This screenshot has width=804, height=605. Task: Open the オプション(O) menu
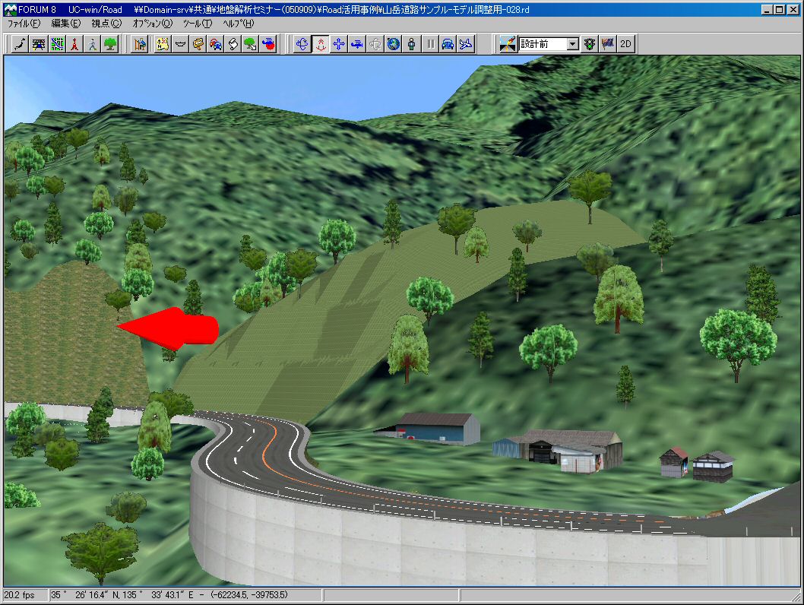[153, 24]
